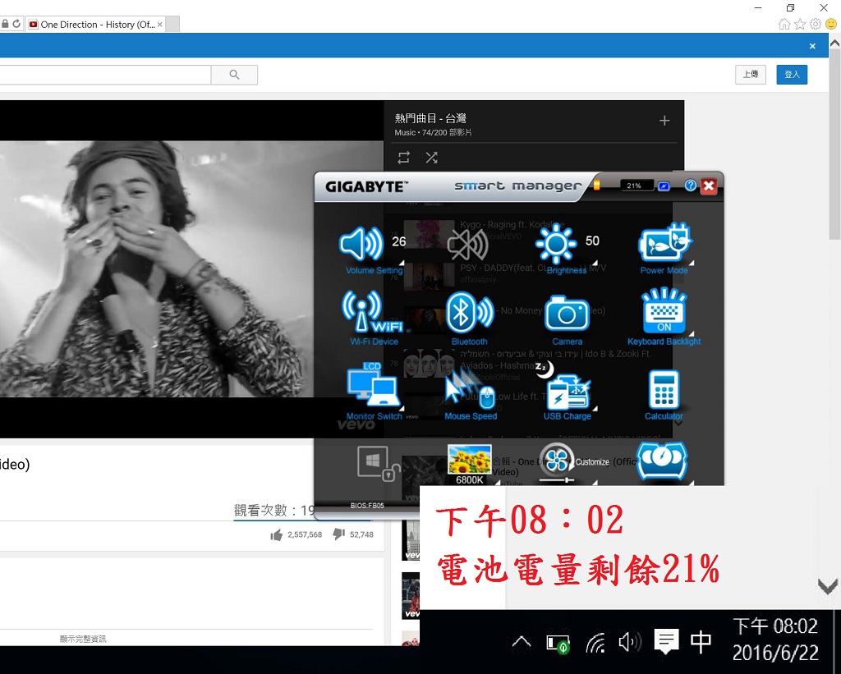Launch the Calculator from Smart Manager
841x674 pixels.
(664, 389)
